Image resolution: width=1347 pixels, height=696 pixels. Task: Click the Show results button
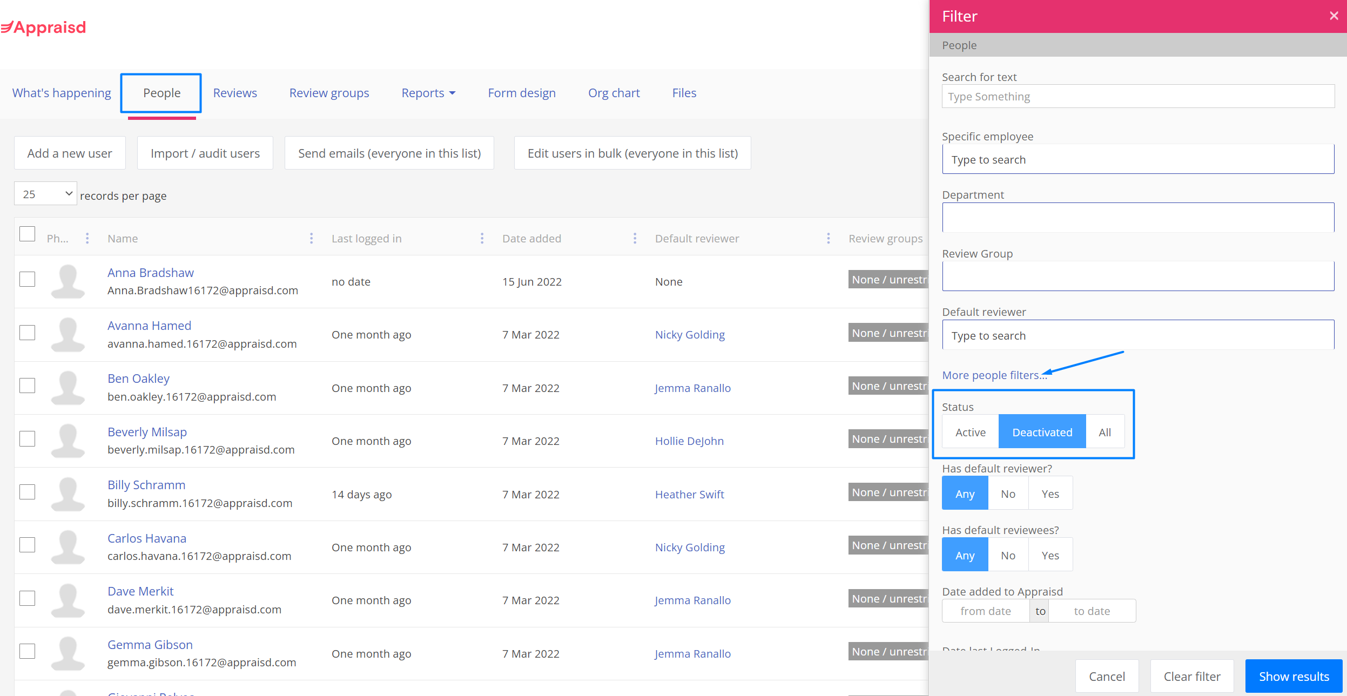1294,676
